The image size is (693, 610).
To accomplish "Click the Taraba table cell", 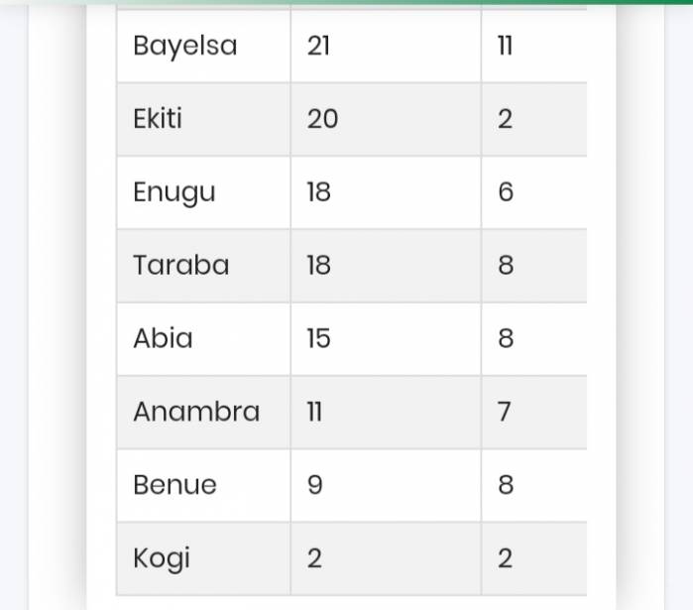I will click(203, 266).
